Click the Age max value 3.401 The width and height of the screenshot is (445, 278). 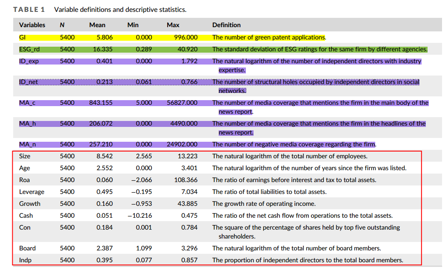(x=189, y=168)
